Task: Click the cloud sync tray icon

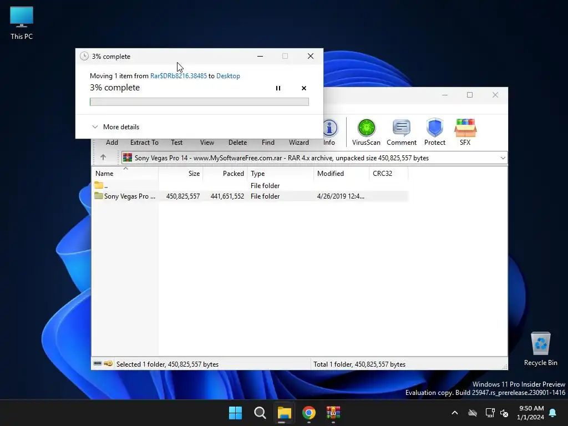Action: 473,413
